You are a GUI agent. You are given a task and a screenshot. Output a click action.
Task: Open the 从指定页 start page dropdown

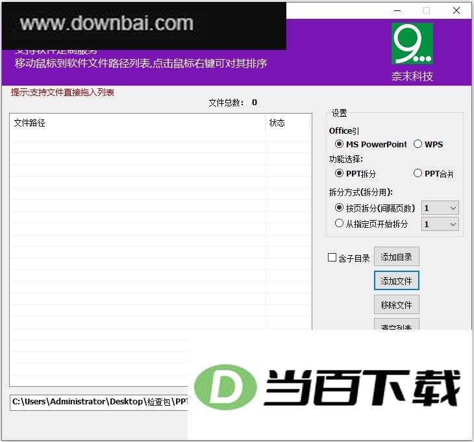point(440,224)
